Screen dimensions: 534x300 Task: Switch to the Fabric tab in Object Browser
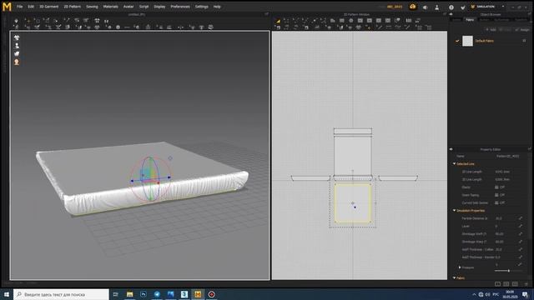470,20
